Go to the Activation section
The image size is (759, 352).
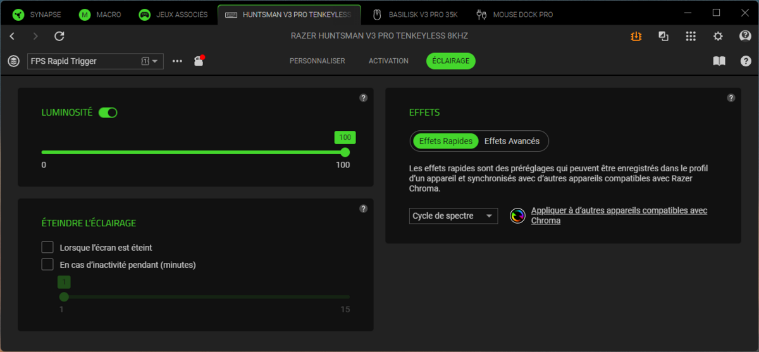pyautogui.click(x=388, y=61)
